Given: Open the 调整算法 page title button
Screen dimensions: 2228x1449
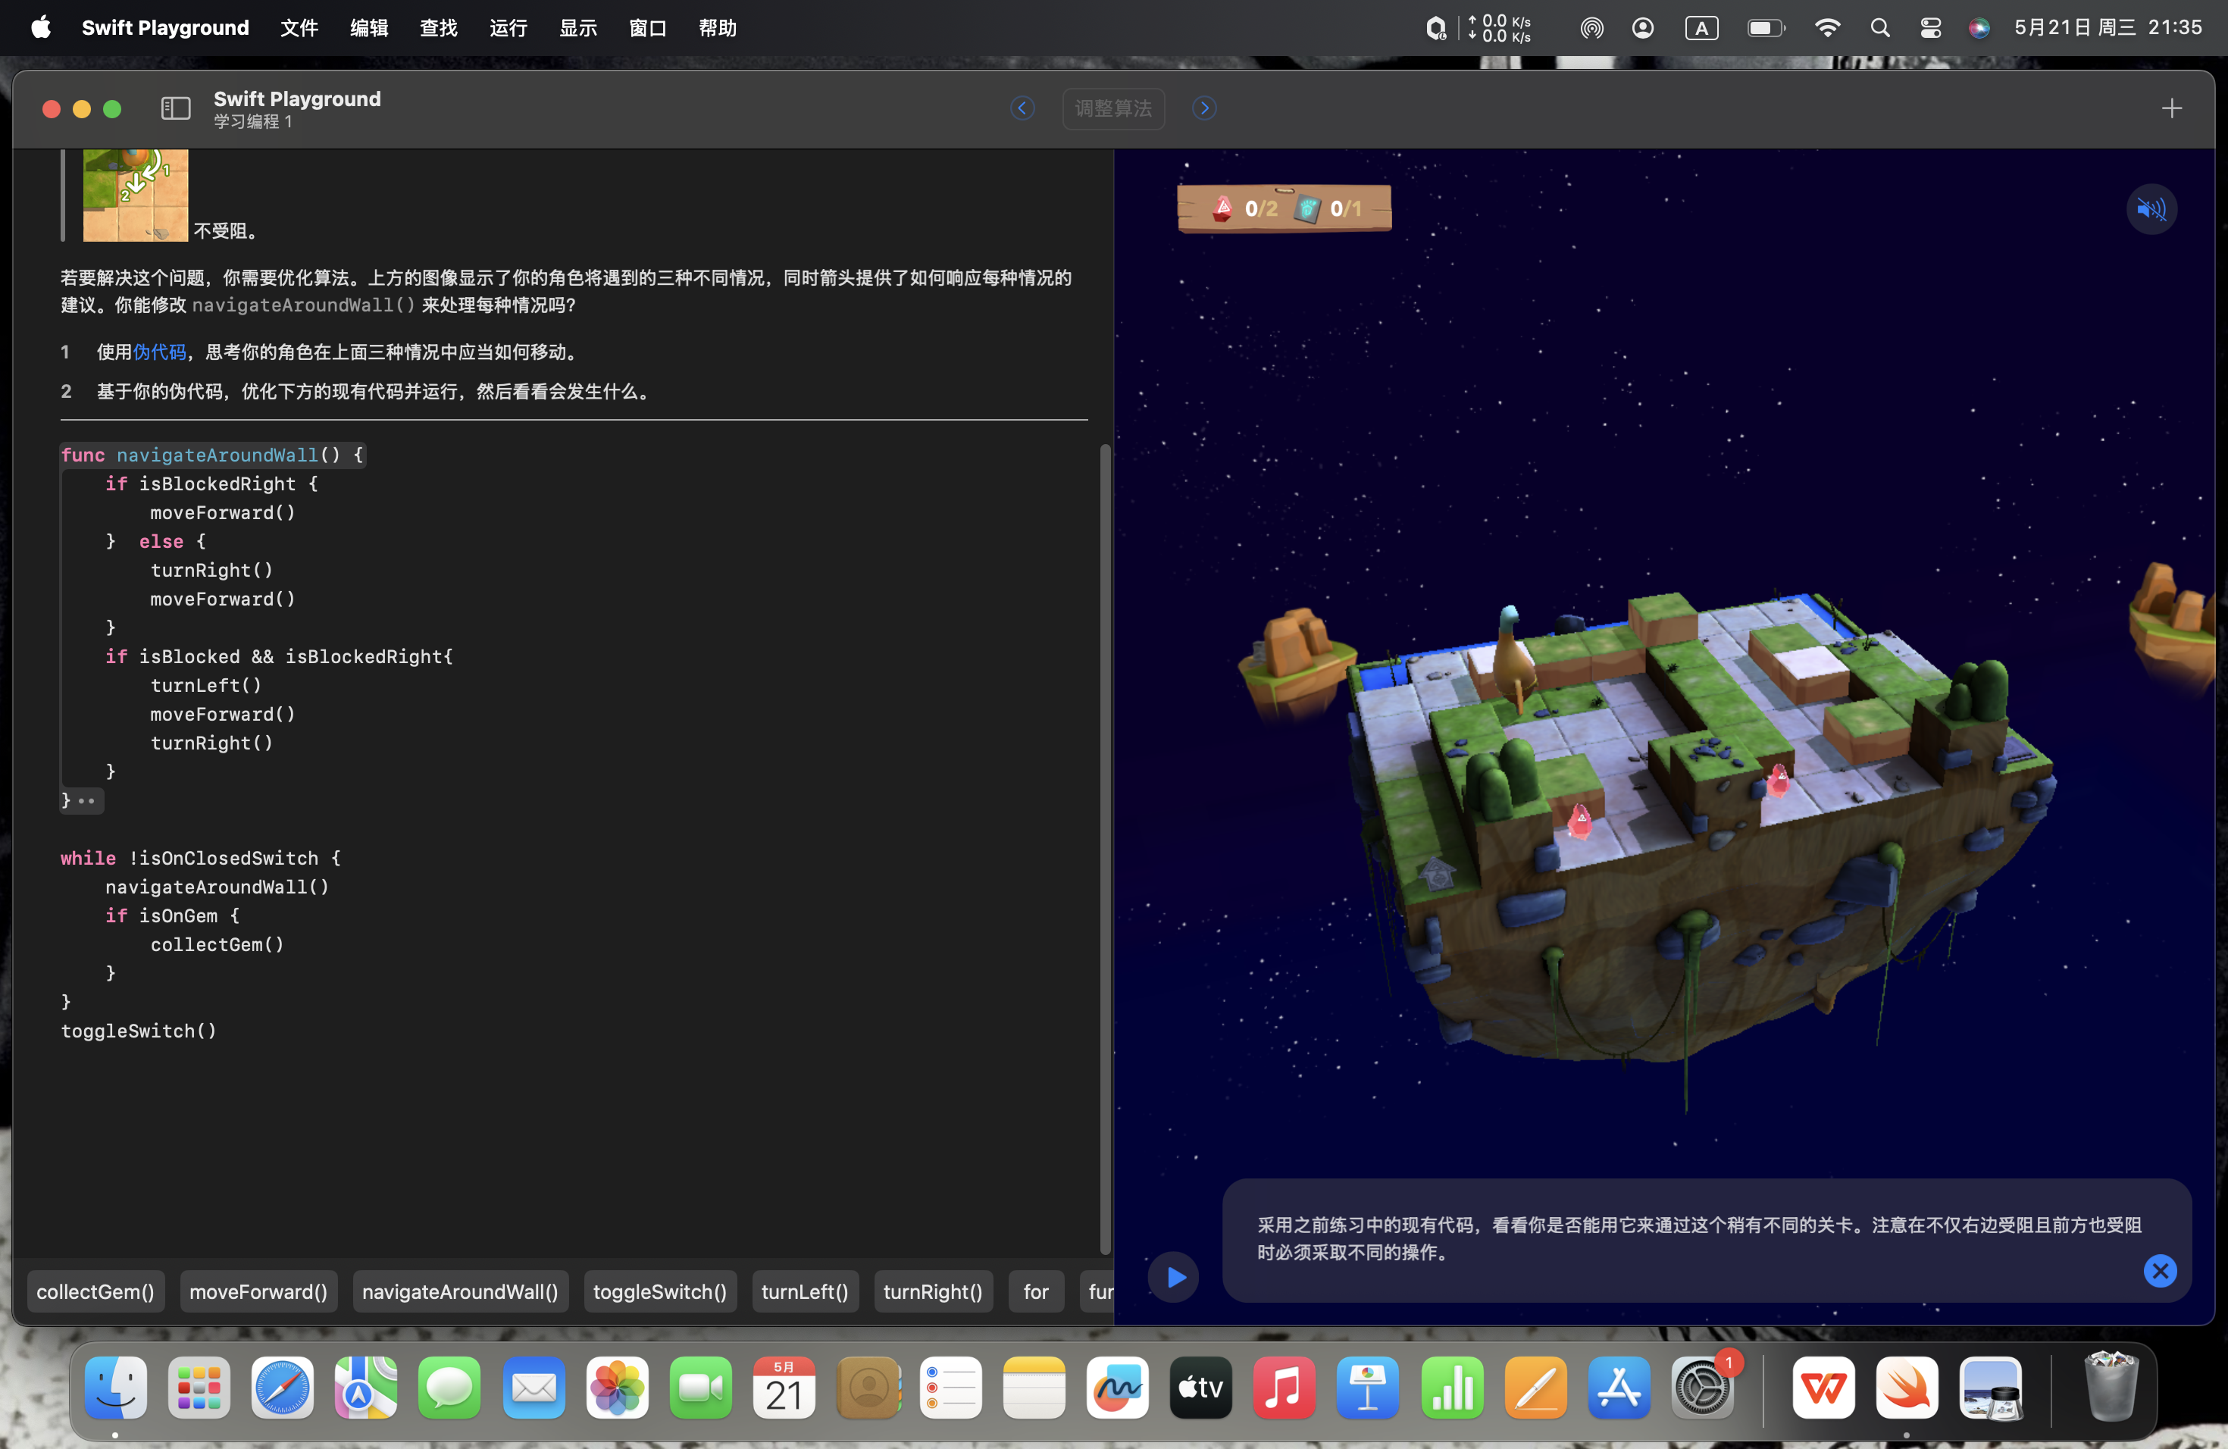Looking at the screenshot, I should point(1113,108).
